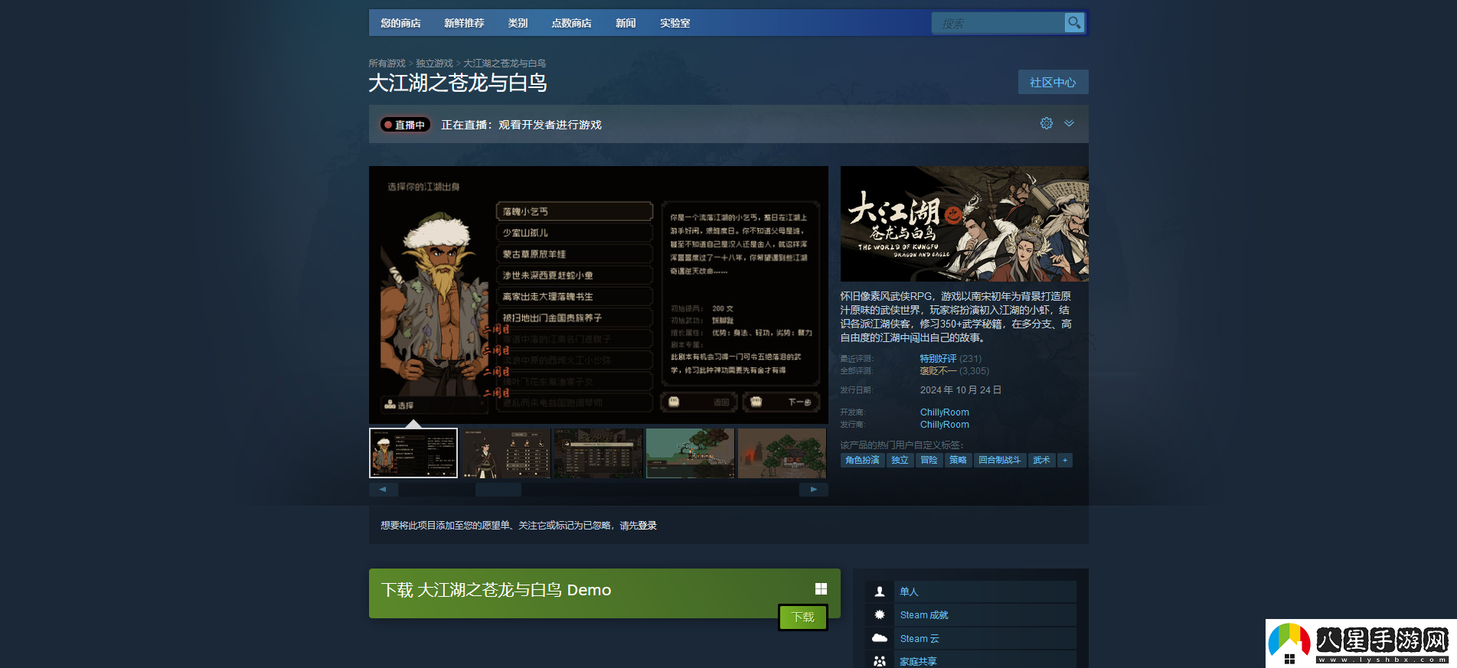
Task: Click the ChillyRoom developer link
Action: (x=944, y=412)
